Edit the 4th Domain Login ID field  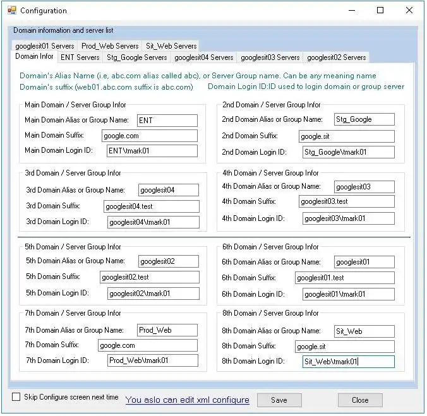(x=349, y=218)
